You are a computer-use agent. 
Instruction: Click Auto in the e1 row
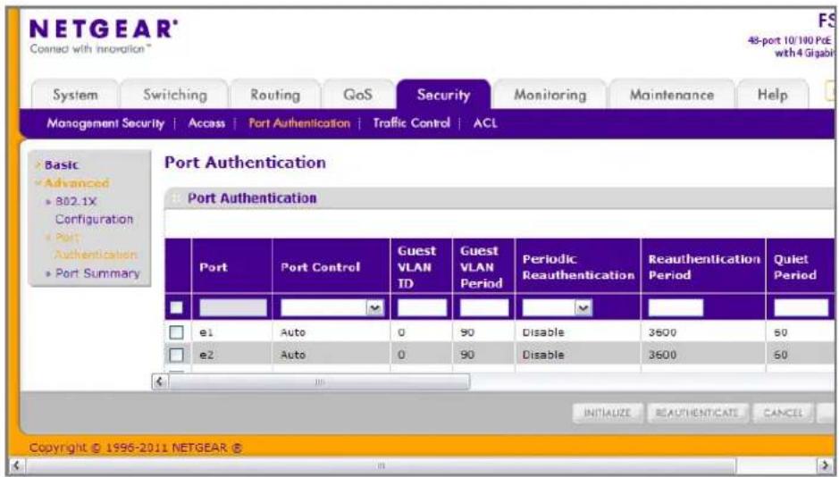point(293,332)
